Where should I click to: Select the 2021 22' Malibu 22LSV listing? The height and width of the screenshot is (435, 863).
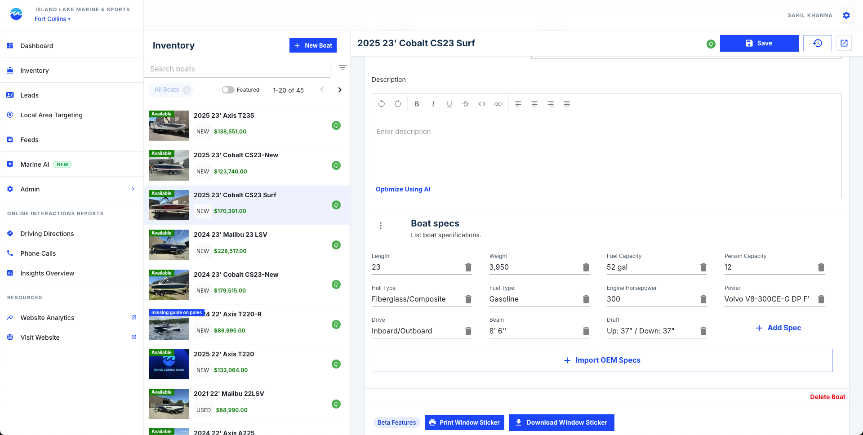247,404
